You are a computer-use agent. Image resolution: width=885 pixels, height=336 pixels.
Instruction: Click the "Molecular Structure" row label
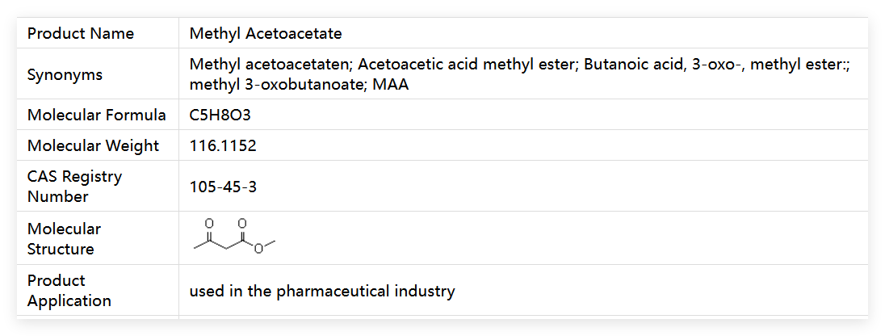65,239
